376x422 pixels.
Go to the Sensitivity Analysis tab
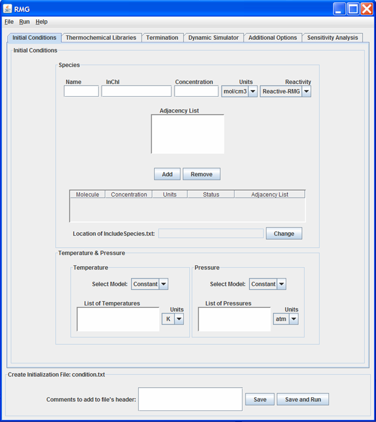coord(333,38)
